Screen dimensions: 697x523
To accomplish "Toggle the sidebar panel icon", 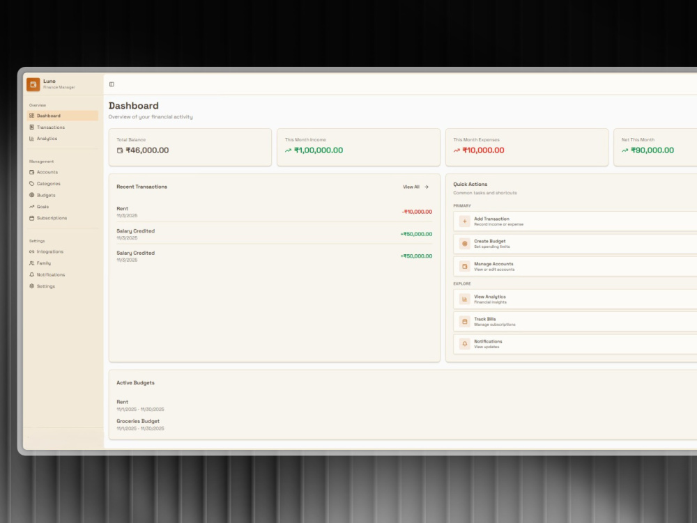I will (x=112, y=84).
